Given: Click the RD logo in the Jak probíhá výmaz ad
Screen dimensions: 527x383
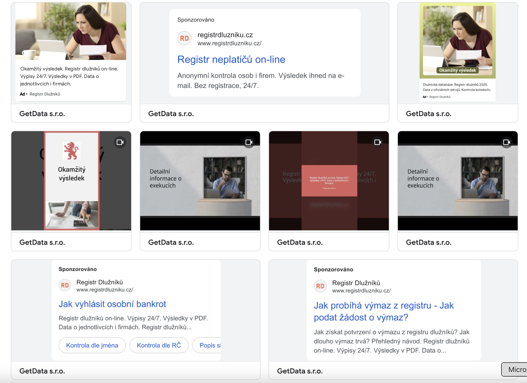Looking at the screenshot, I should [x=320, y=286].
